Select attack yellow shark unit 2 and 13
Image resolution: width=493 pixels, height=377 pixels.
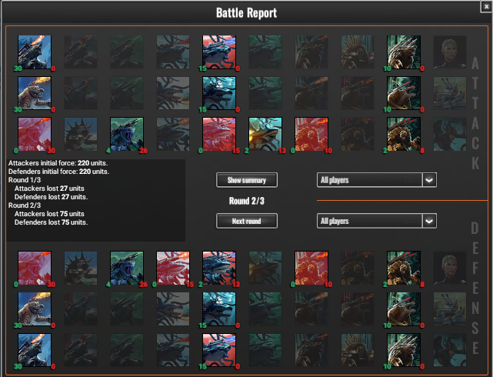(x=265, y=135)
